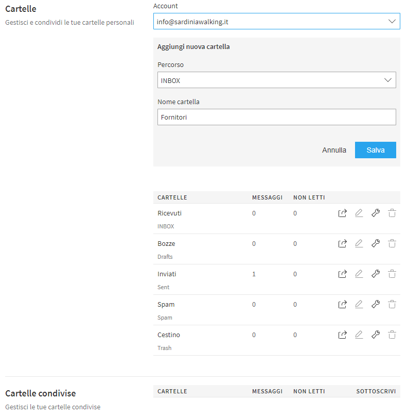407x416 pixels.
Task: Click Annulla to cancel new folder
Action: [334, 150]
